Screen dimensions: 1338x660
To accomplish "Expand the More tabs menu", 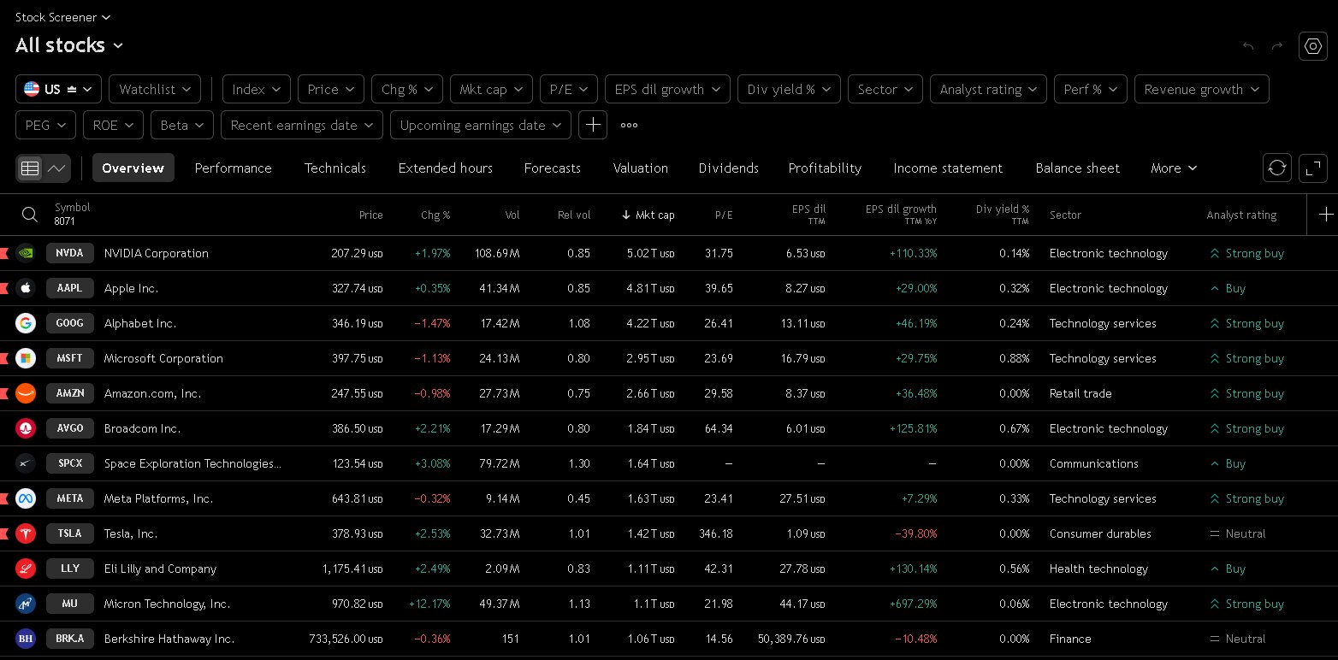I will (x=1174, y=168).
